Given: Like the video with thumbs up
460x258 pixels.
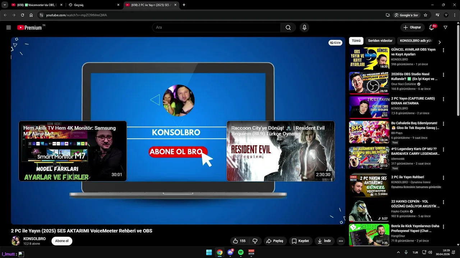Looking at the screenshot, I should [239, 241].
